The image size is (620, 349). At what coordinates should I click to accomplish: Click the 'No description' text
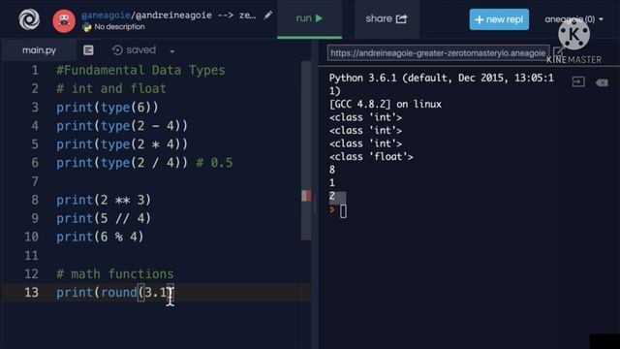pos(119,27)
